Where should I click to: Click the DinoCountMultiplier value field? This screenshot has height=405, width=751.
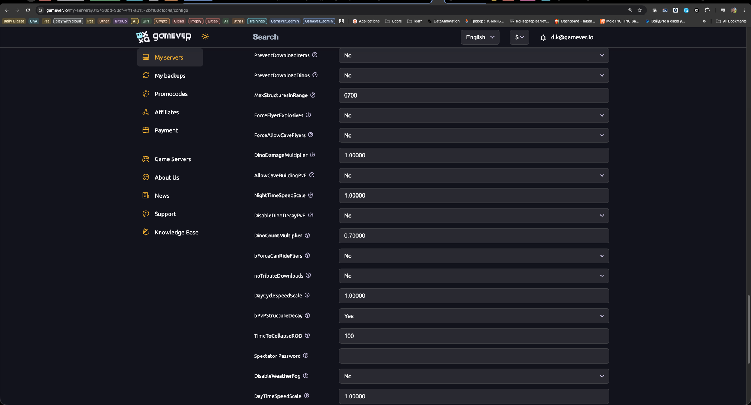coord(474,235)
